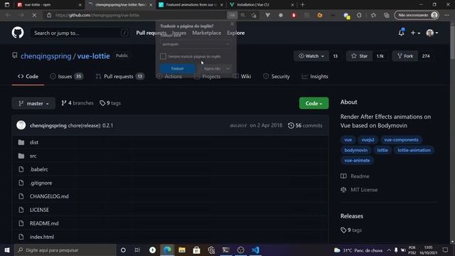
Task: Open the dist folder
Action: point(34,142)
